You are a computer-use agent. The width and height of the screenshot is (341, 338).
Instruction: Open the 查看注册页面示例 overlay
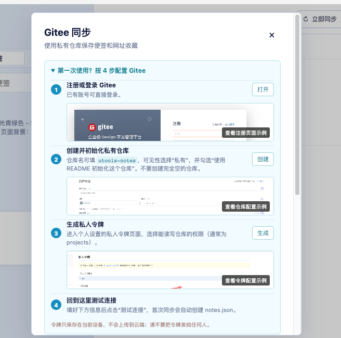(x=246, y=133)
